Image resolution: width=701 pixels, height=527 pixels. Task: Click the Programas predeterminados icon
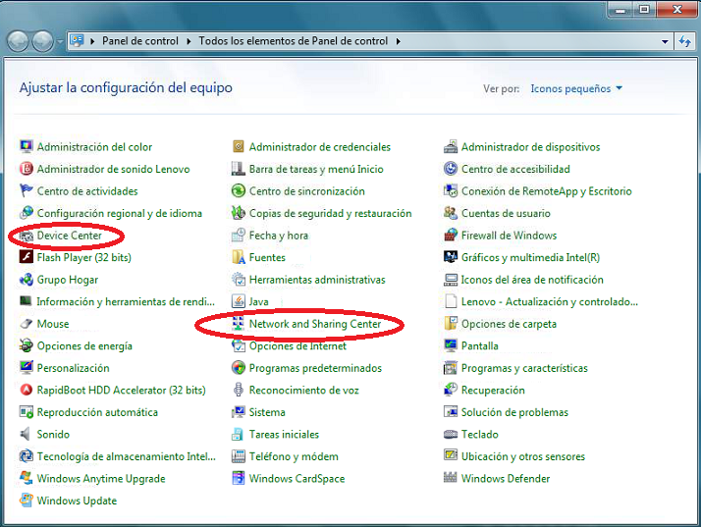239,368
